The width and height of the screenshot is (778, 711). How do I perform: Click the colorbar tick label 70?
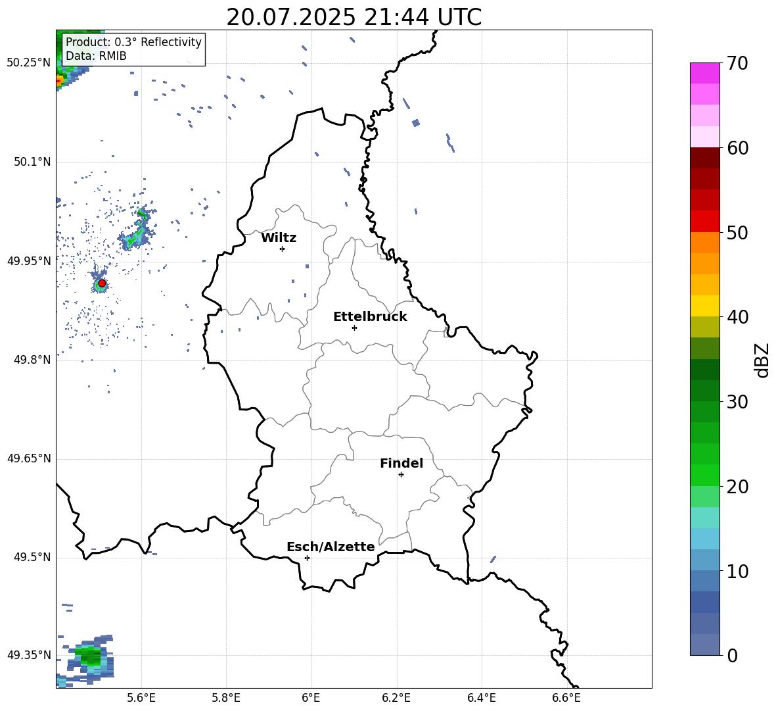(x=737, y=63)
